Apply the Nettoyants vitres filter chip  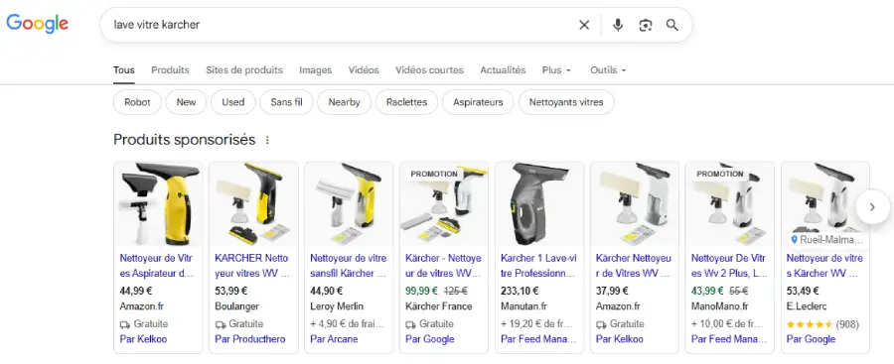pyautogui.click(x=566, y=102)
